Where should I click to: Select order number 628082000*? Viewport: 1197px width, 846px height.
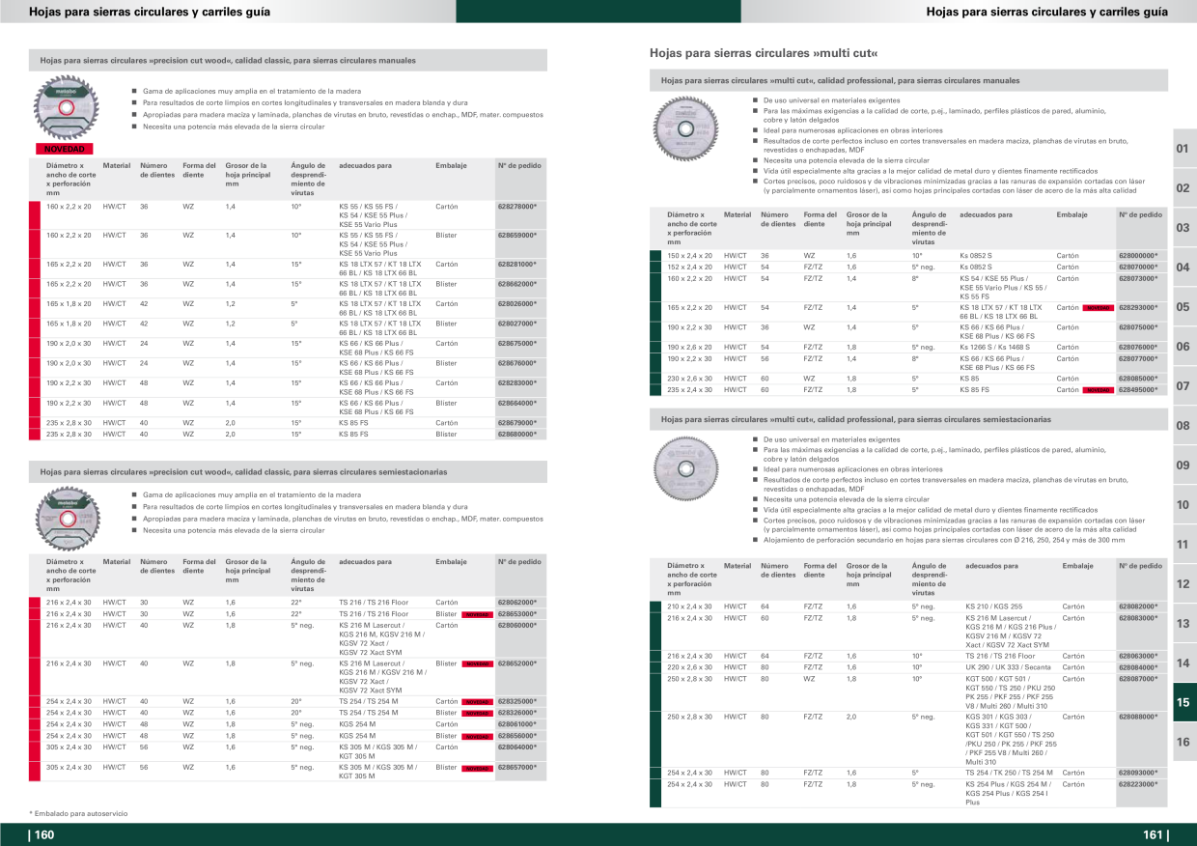pyautogui.click(x=1138, y=606)
